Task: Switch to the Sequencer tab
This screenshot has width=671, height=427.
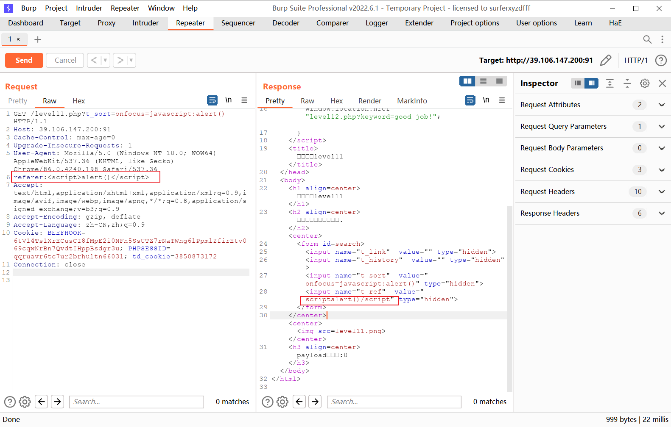Action: point(238,23)
